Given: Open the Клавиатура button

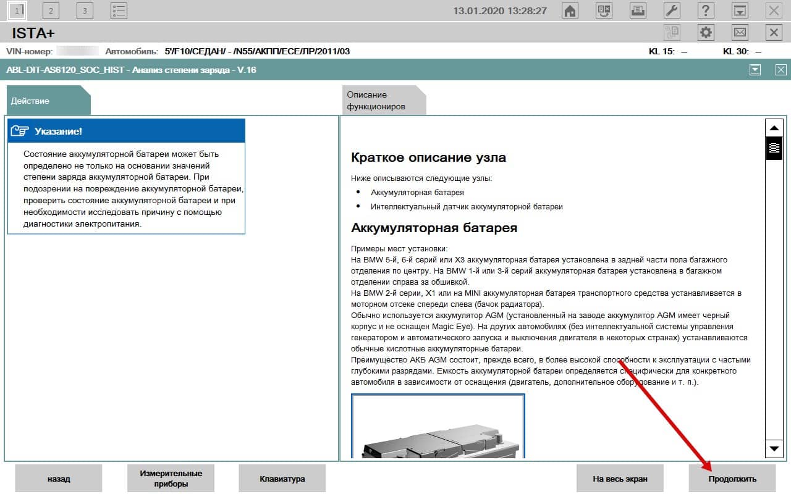Looking at the screenshot, I should (282, 479).
